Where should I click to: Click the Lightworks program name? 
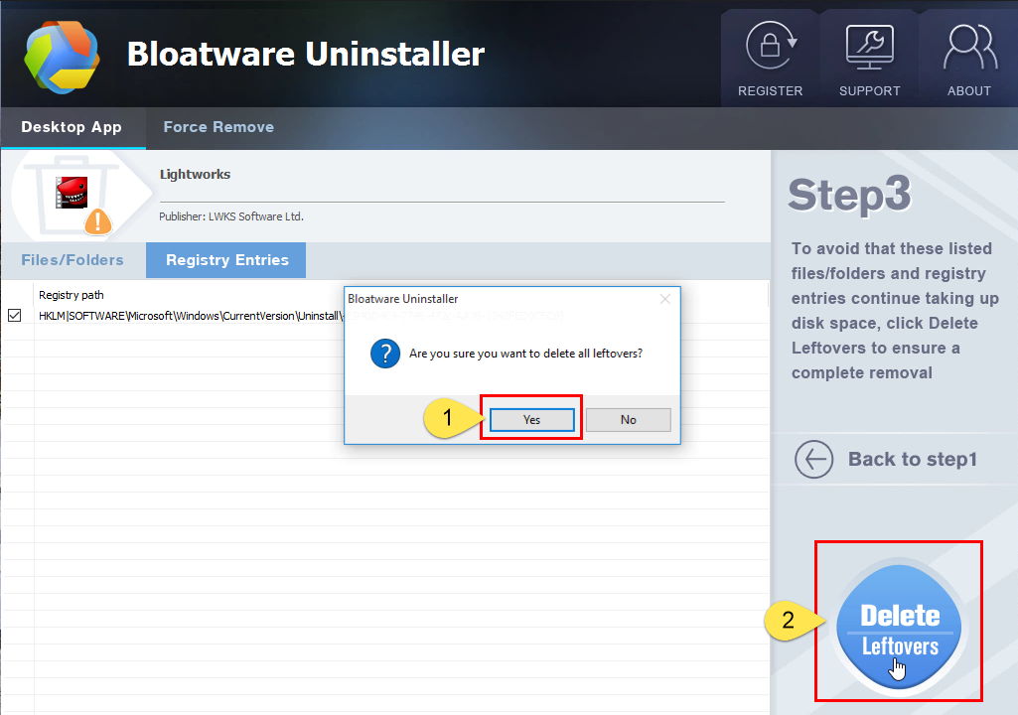tap(195, 174)
